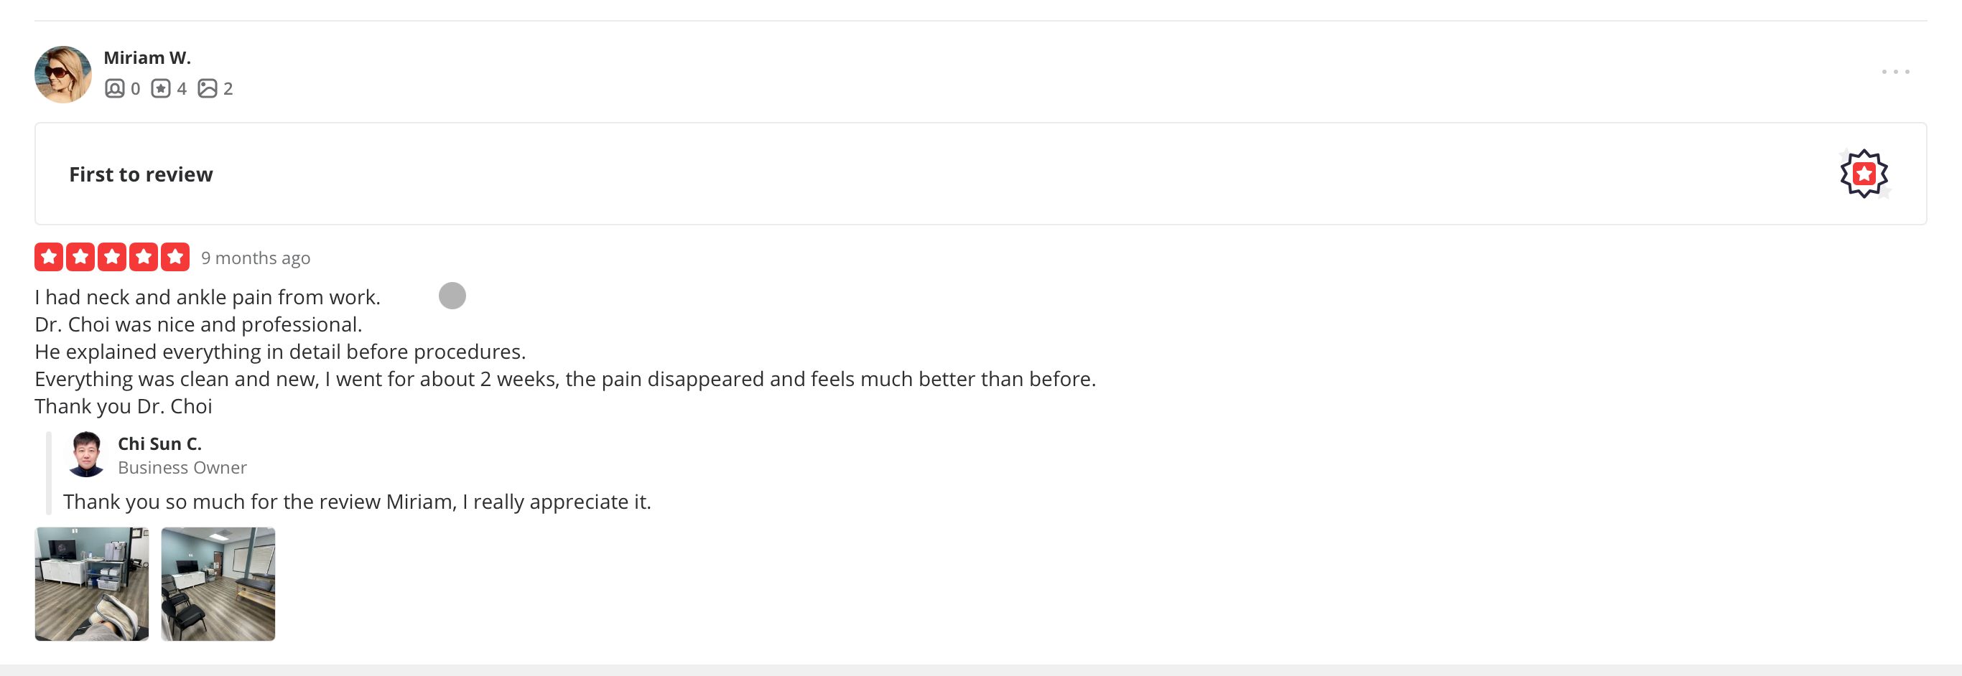Click the Miriam W. reviewer name

tap(147, 58)
